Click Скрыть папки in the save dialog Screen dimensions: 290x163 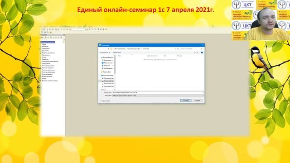click(x=105, y=101)
